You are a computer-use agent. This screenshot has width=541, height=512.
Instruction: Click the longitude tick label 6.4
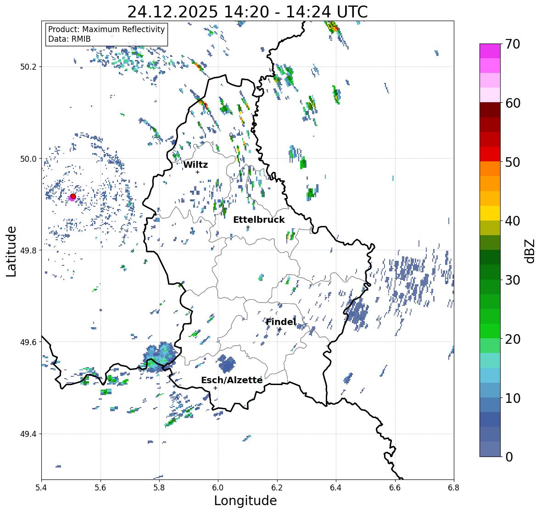336,488
